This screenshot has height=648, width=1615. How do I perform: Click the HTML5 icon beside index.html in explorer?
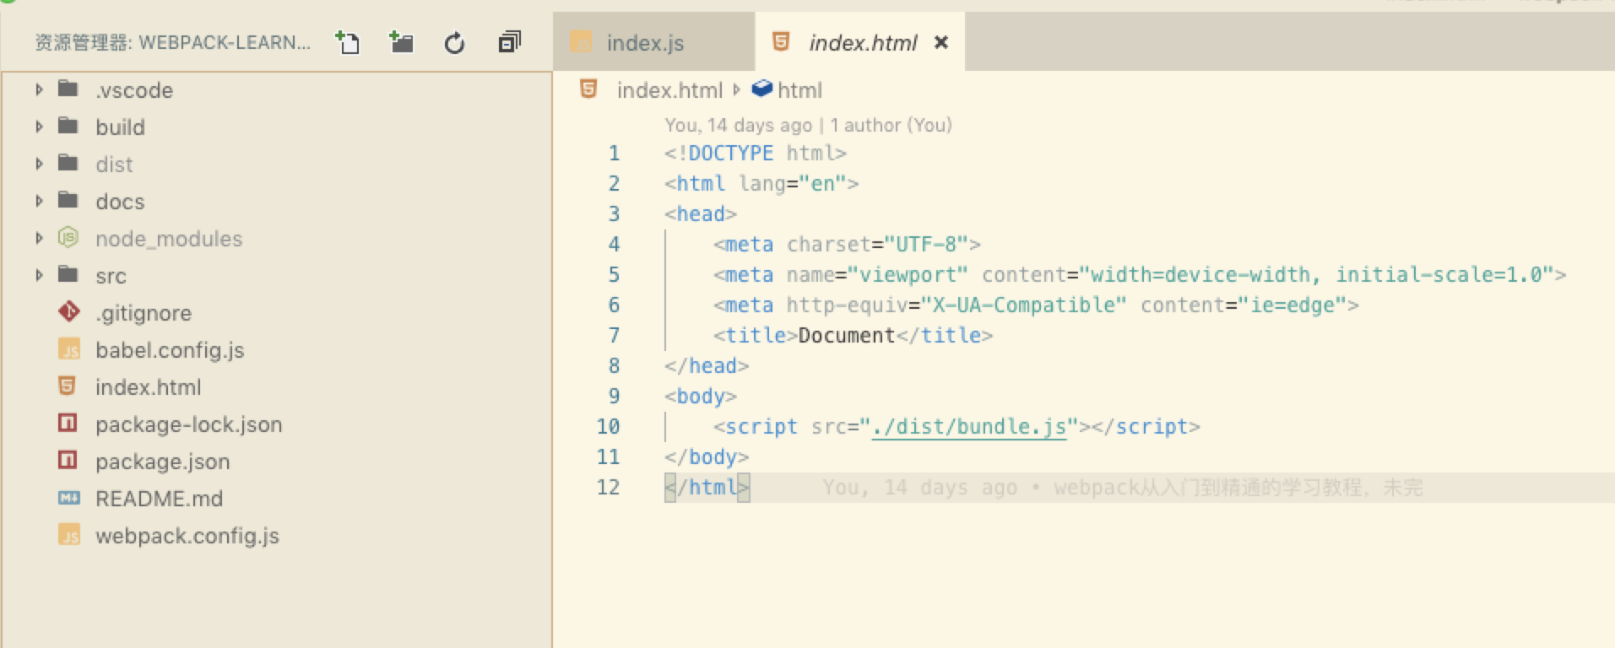coord(68,386)
